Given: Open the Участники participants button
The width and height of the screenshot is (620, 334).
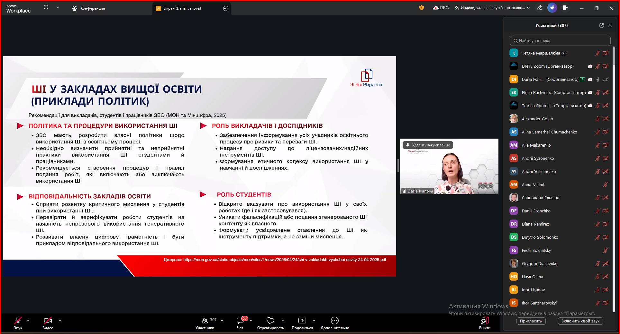Looking at the screenshot, I should [x=205, y=323].
